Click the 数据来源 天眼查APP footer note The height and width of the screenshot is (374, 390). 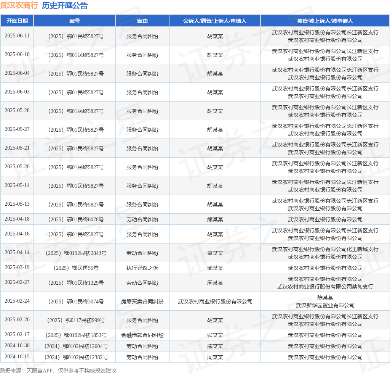point(58,370)
